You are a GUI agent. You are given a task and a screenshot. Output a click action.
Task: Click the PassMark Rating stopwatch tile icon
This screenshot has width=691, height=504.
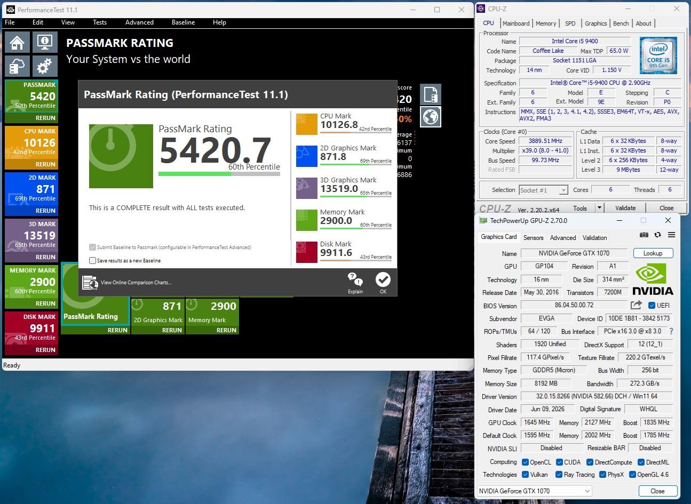click(121, 156)
